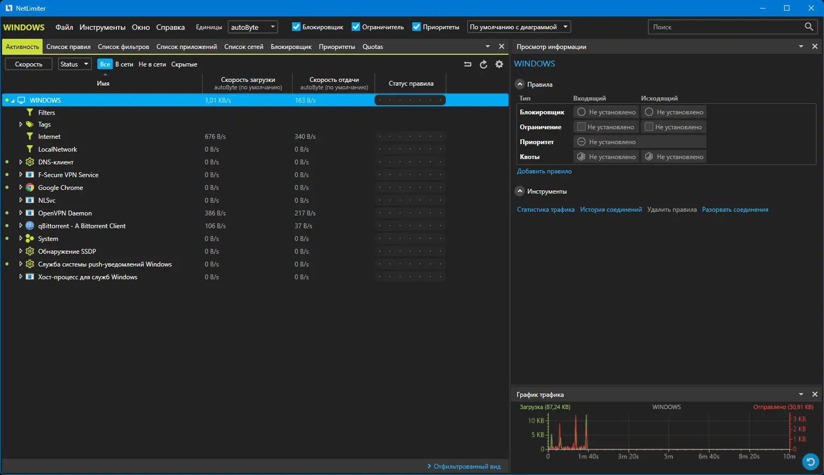Screen dimensions: 824x475
Task: Click the collapse-all arrows icon
Action: [x=468, y=64]
